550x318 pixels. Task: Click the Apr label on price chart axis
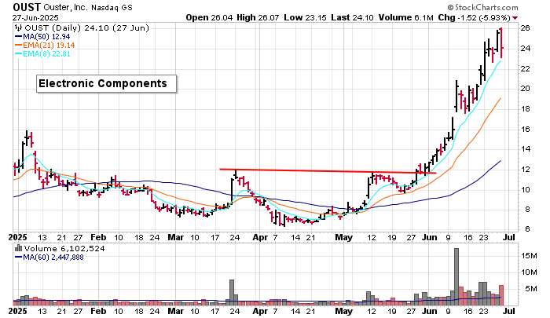260,237
